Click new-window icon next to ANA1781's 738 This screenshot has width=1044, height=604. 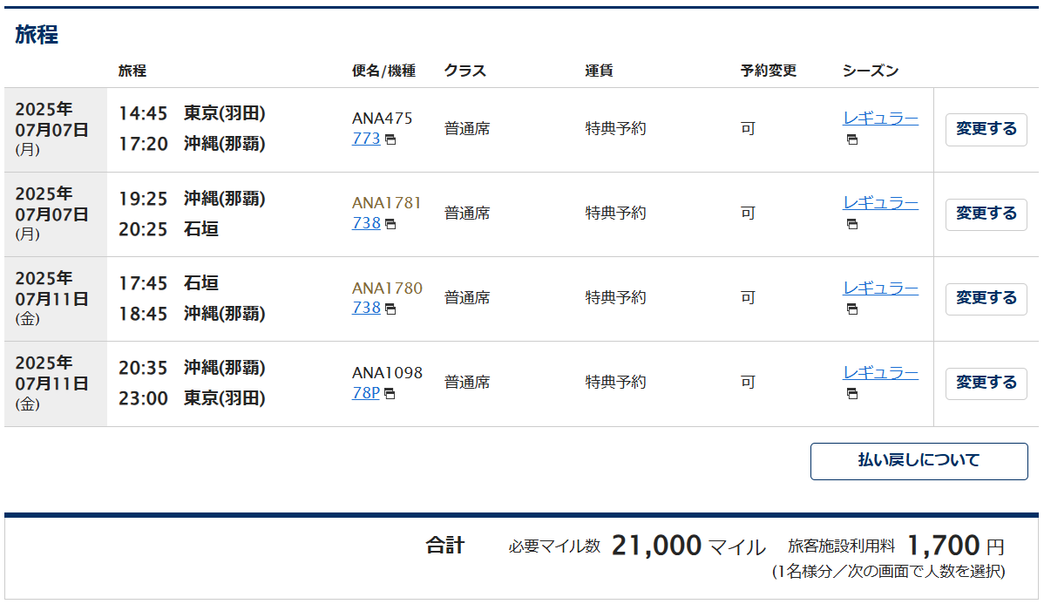coord(390,224)
